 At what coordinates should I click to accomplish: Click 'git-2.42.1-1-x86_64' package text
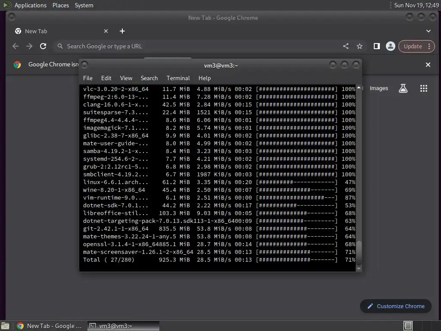pyautogui.click(x=115, y=229)
